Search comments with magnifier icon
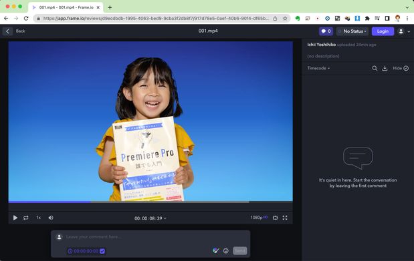 [375, 68]
